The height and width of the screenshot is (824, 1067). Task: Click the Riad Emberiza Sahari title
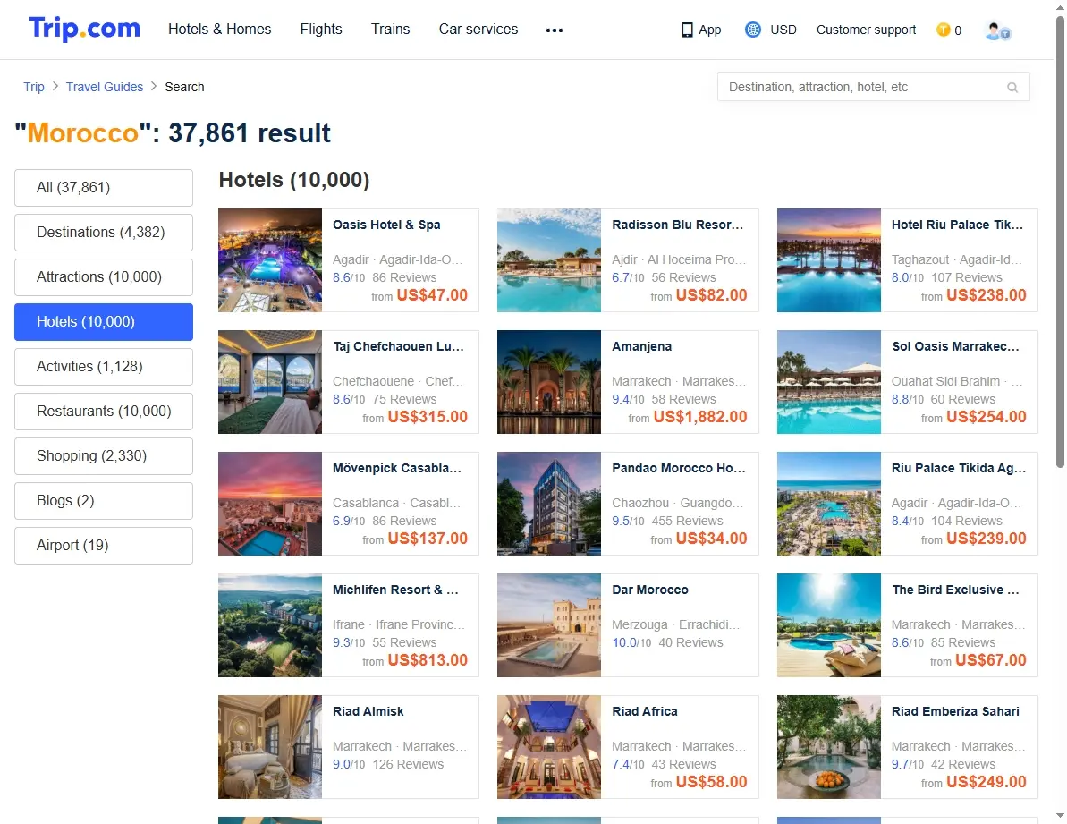click(x=955, y=712)
